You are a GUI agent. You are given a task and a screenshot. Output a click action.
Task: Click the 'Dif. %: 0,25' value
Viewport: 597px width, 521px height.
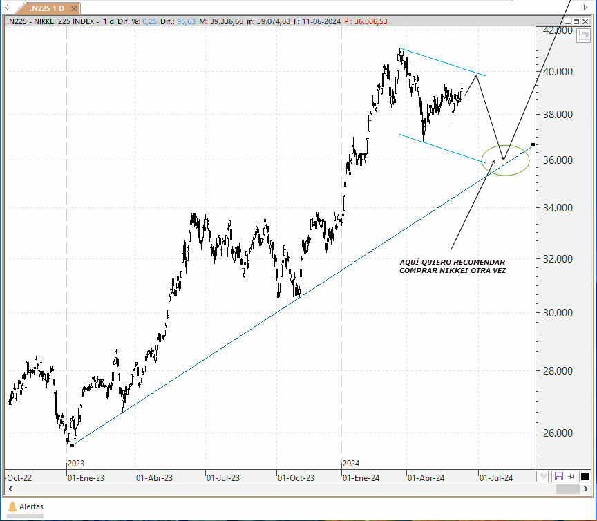click(x=137, y=21)
